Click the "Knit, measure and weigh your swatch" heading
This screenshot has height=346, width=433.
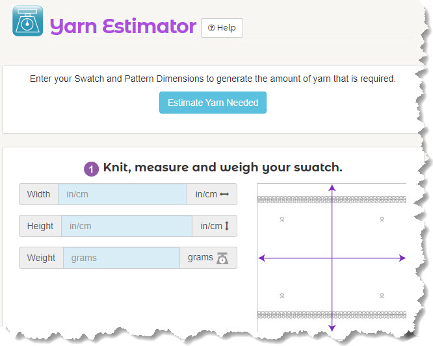tap(222, 167)
